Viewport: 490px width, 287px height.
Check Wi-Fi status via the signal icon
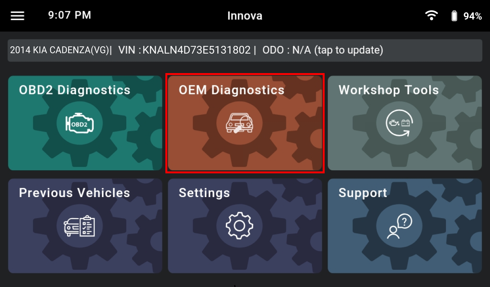[431, 15]
